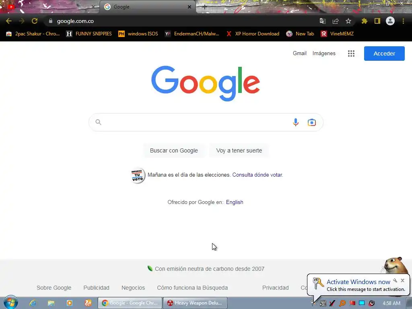412x309 pixels.
Task: Click the forward navigation arrow
Action: coord(22,21)
